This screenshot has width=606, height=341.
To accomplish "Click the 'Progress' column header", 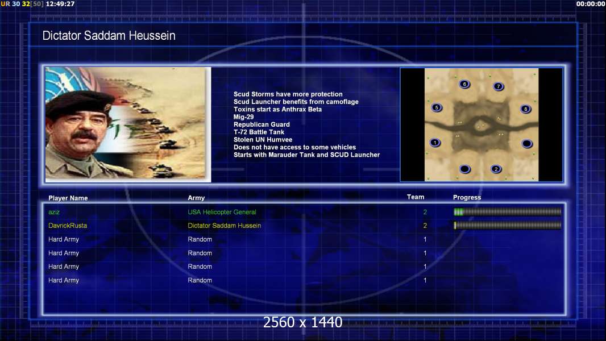I will [467, 197].
